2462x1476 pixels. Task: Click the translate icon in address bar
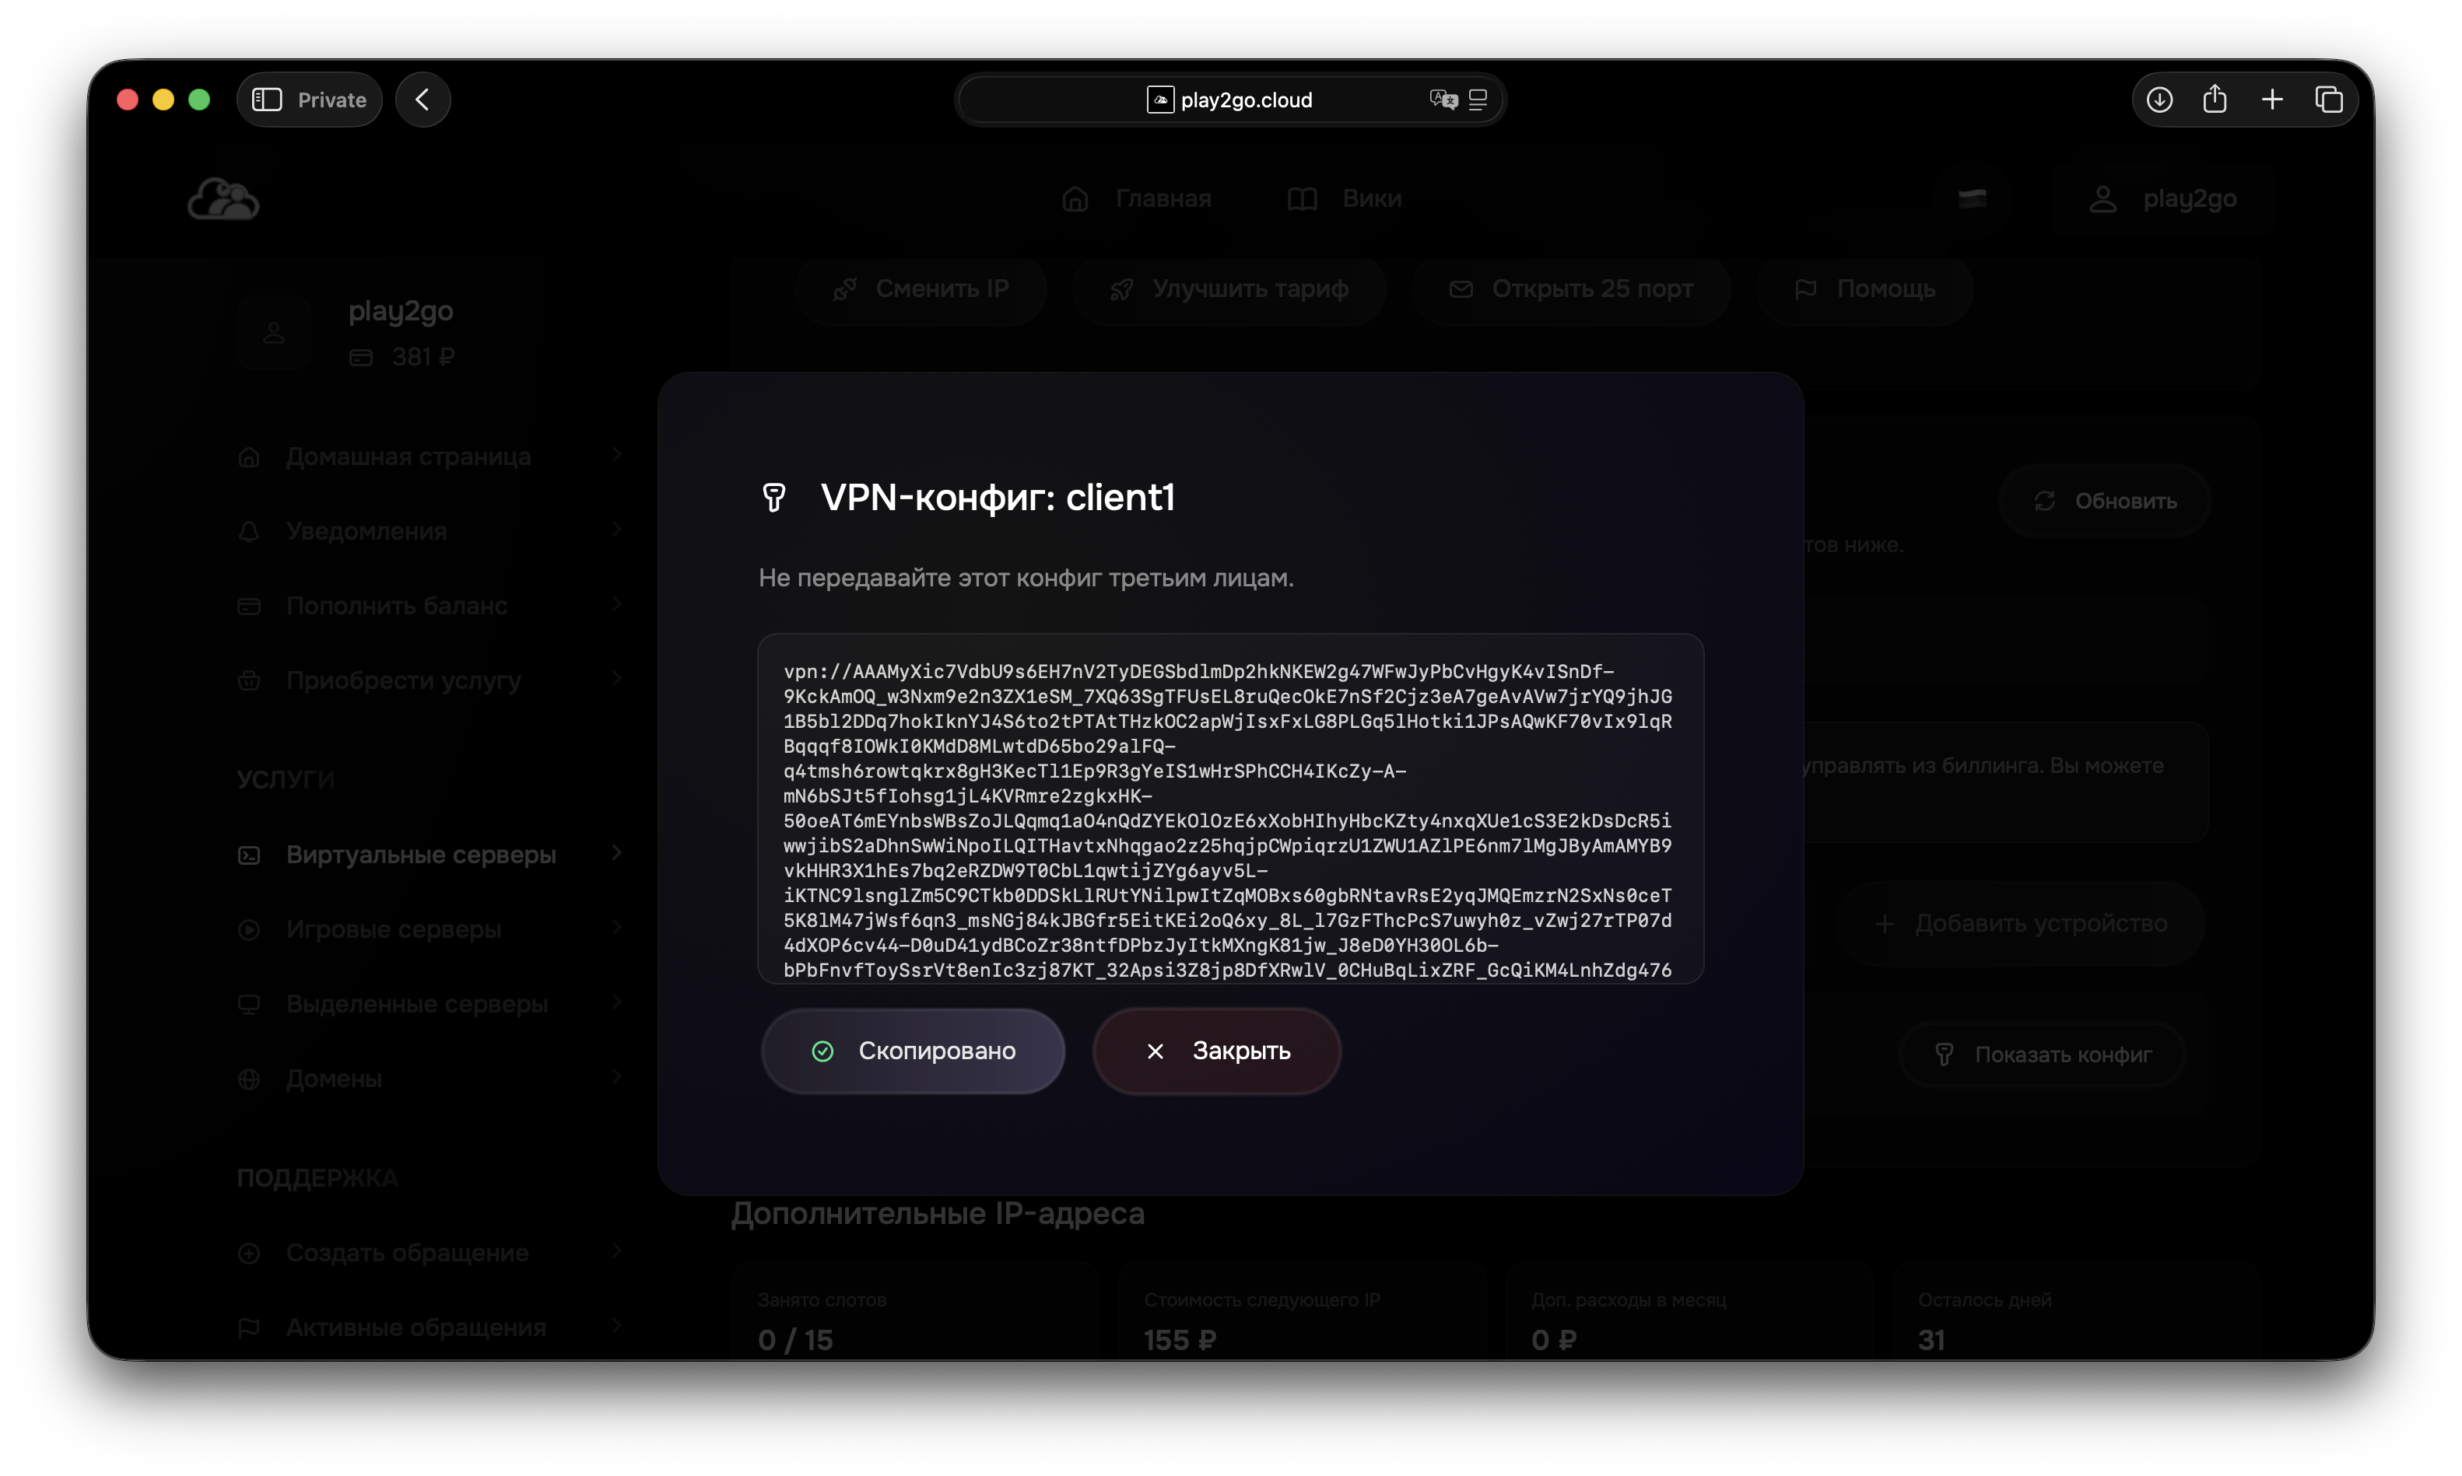click(x=1443, y=100)
